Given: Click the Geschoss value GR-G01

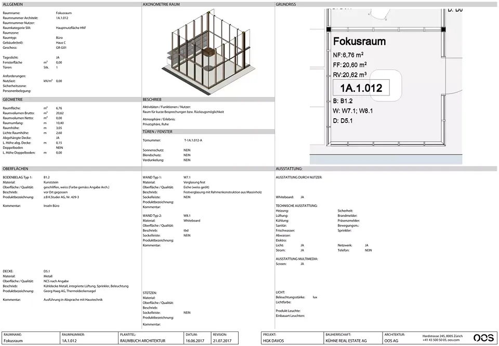Looking at the screenshot, I should point(61,48).
